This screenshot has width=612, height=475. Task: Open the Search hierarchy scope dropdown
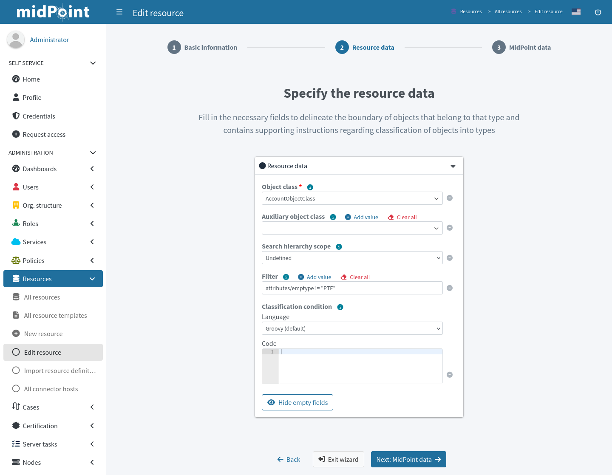click(352, 258)
